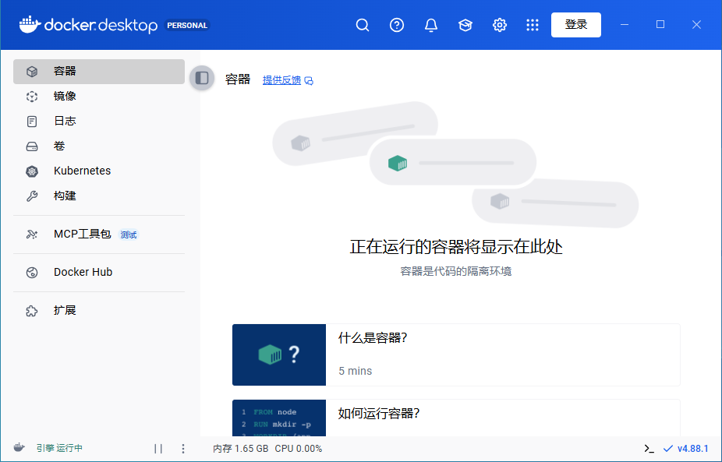The image size is (722, 462).
Task: Click the 测试 beta badge next to MCP
Action: (129, 235)
